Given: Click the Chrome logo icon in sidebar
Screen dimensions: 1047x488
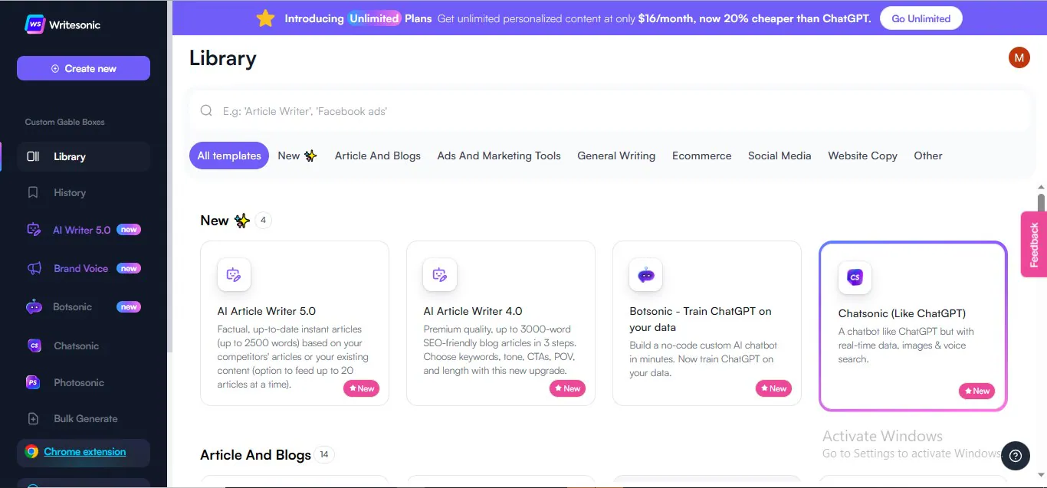Looking at the screenshot, I should pos(31,452).
